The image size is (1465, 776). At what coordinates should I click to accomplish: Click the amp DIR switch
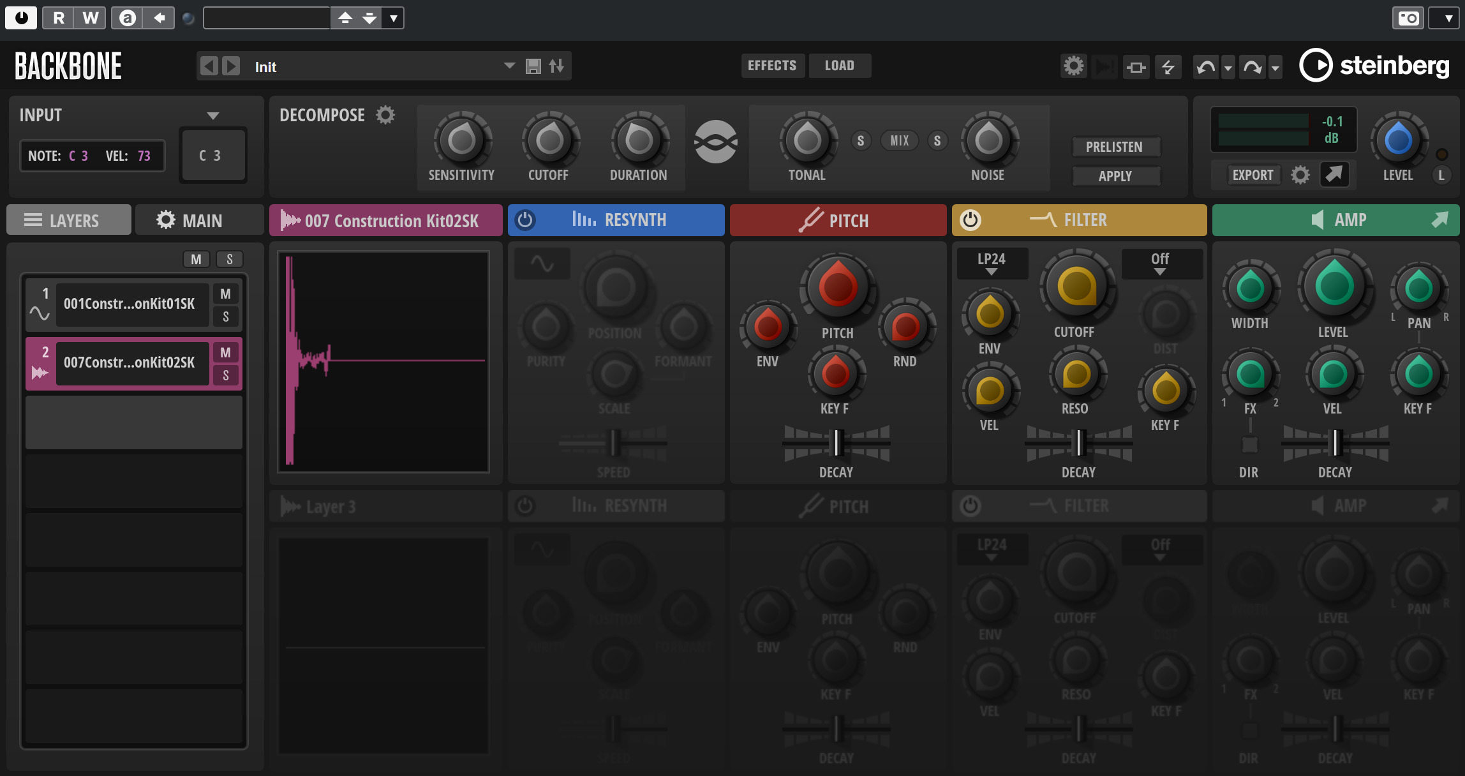coord(1250,445)
